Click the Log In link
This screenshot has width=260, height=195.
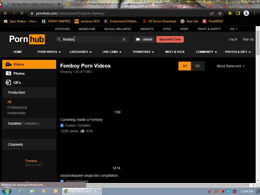[x=233, y=39]
